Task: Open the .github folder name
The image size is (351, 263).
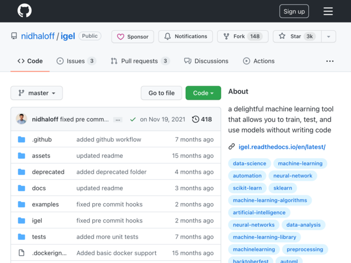Action: pyautogui.click(x=42, y=139)
